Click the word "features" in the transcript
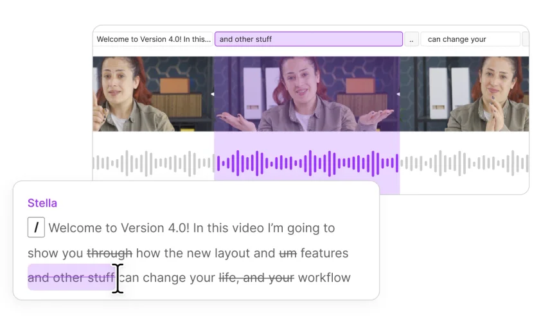 pyautogui.click(x=324, y=253)
